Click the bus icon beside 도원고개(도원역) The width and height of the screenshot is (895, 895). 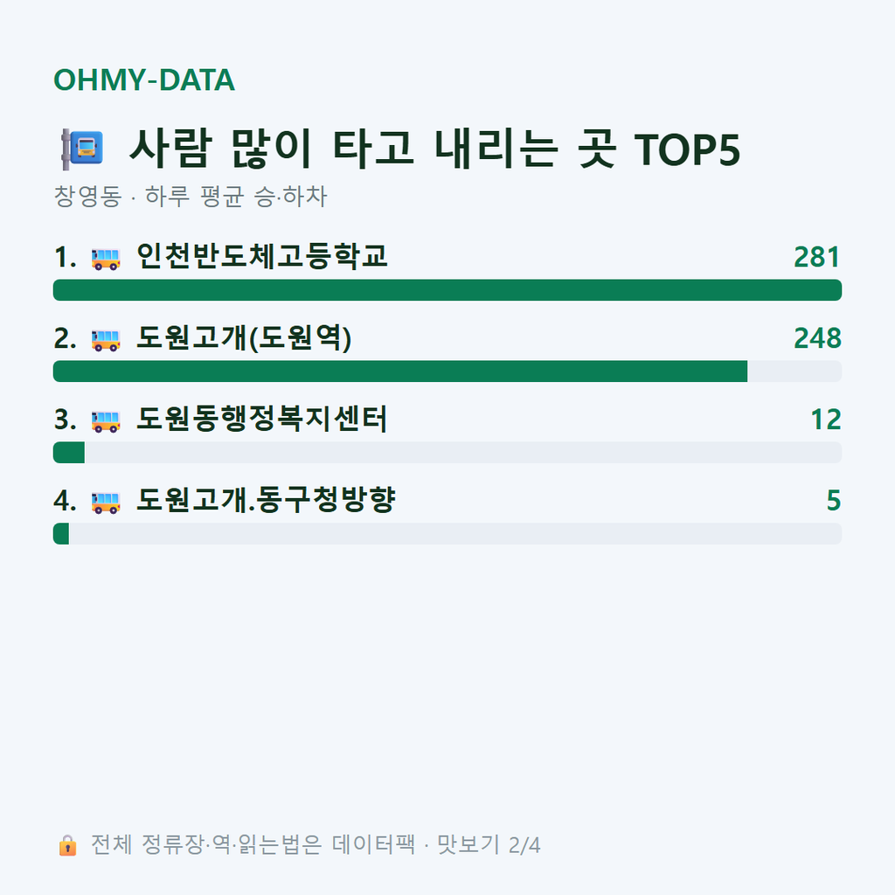pos(106,340)
